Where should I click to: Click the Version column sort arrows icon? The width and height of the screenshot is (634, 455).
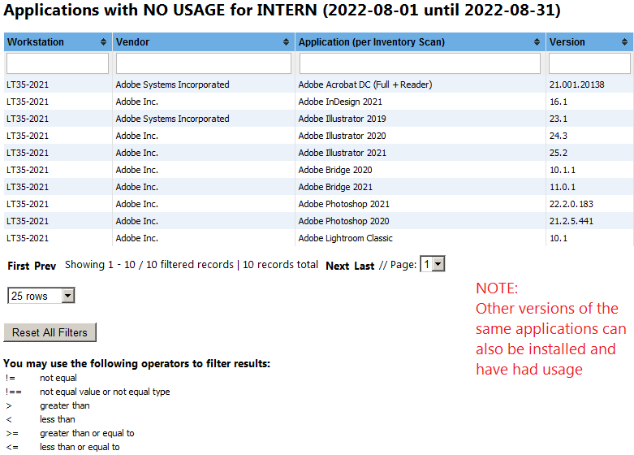point(626,42)
